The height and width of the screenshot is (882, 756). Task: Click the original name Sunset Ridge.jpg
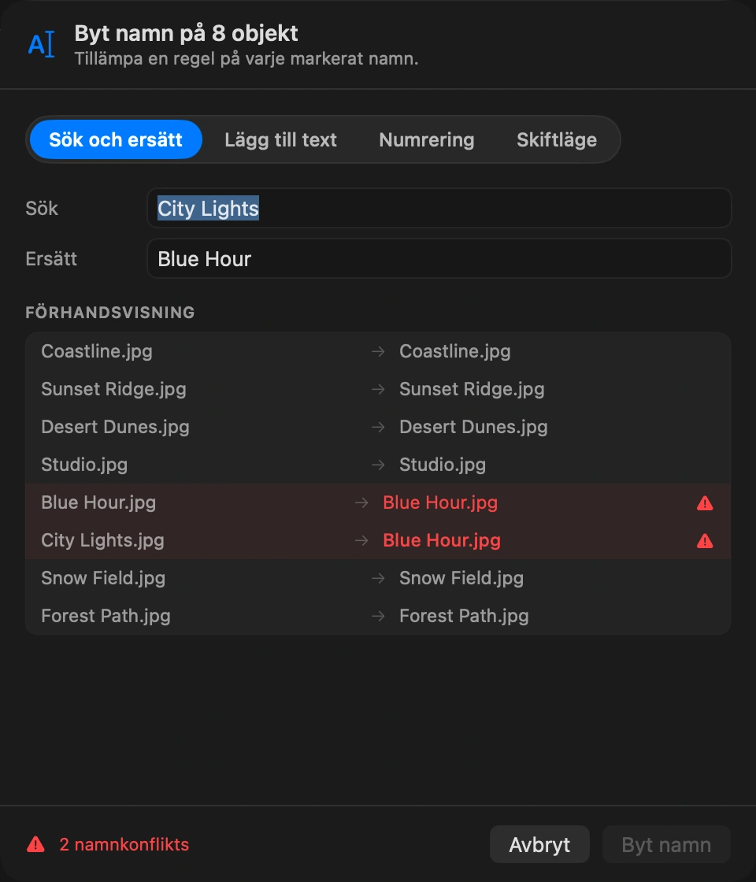click(113, 389)
